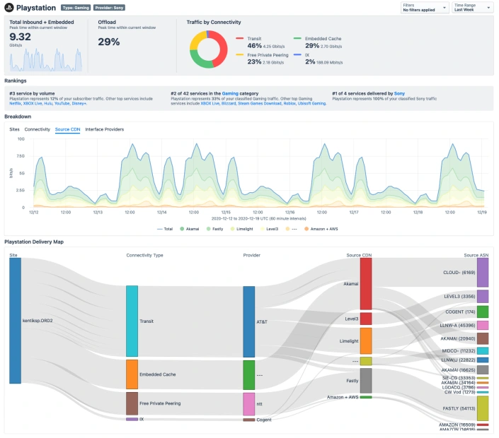Viewport: 499px width, 438px height.
Task: Click the red Transit legend swatch
Action: [x=240, y=38]
